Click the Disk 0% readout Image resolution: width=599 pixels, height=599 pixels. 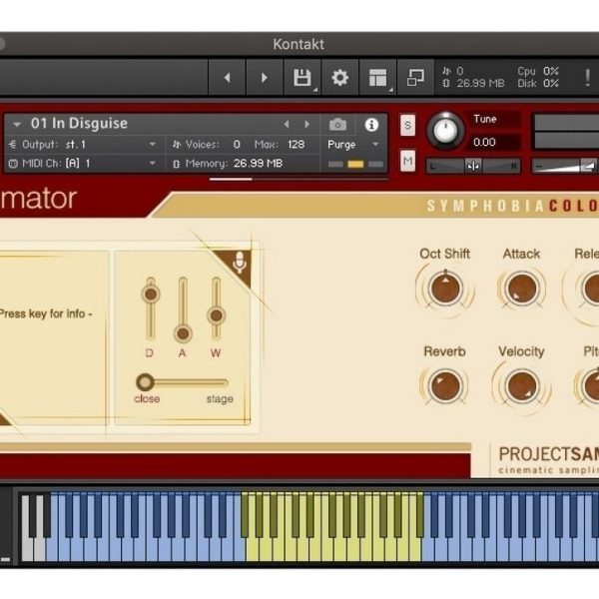(x=538, y=83)
